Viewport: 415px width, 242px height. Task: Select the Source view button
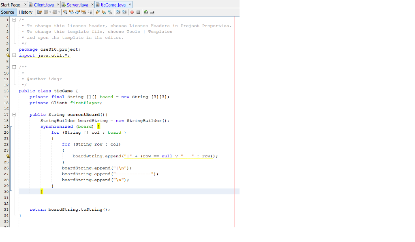[7, 12]
